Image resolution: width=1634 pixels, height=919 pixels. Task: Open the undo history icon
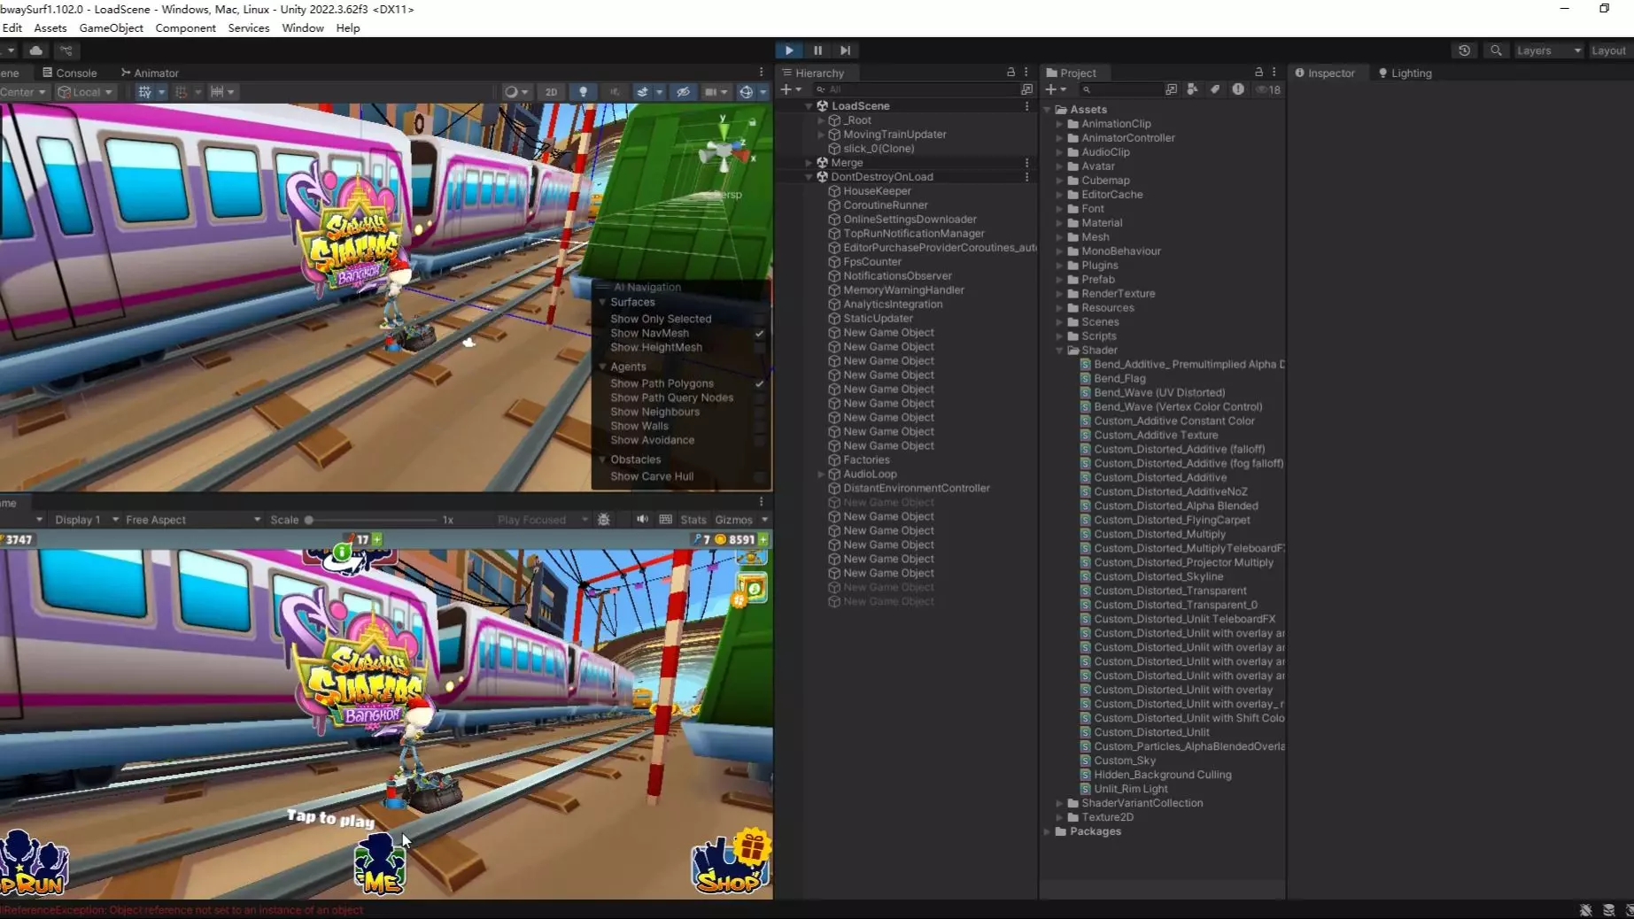tap(1464, 50)
